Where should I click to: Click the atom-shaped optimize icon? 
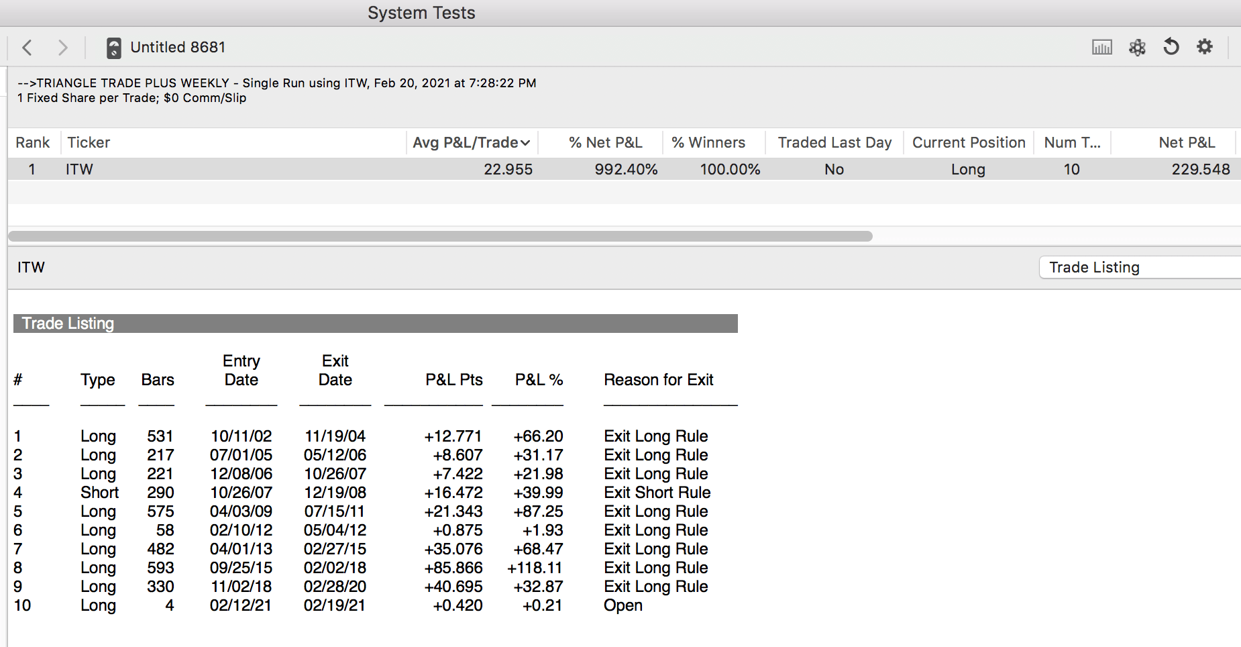pyautogui.click(x=1137, y=47)
